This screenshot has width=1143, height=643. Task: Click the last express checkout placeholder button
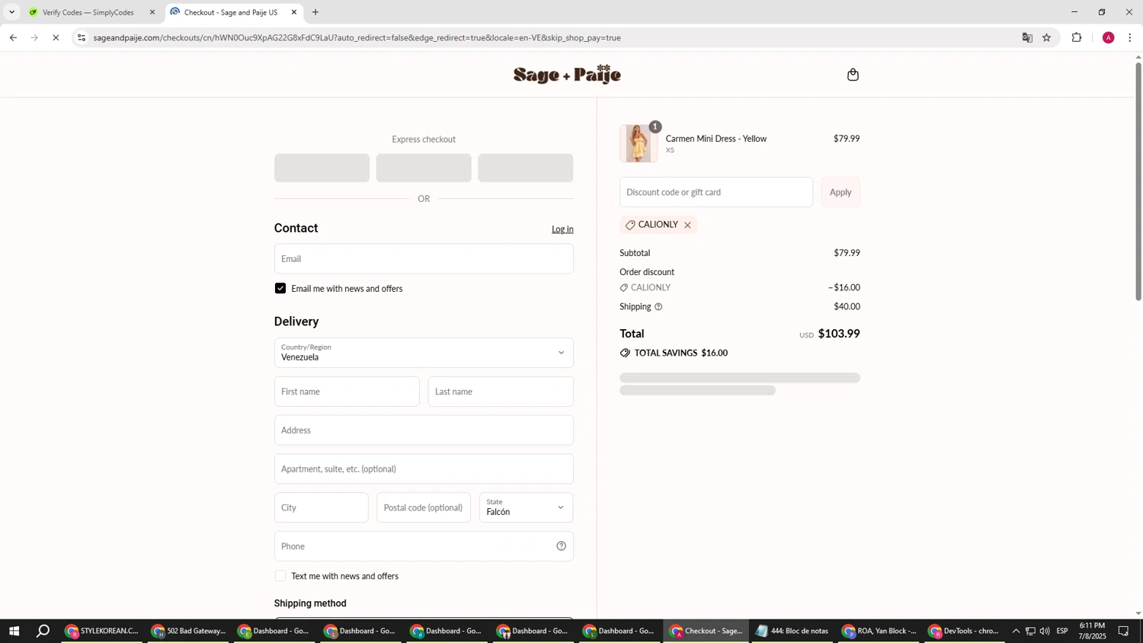(x=526, y=168)
